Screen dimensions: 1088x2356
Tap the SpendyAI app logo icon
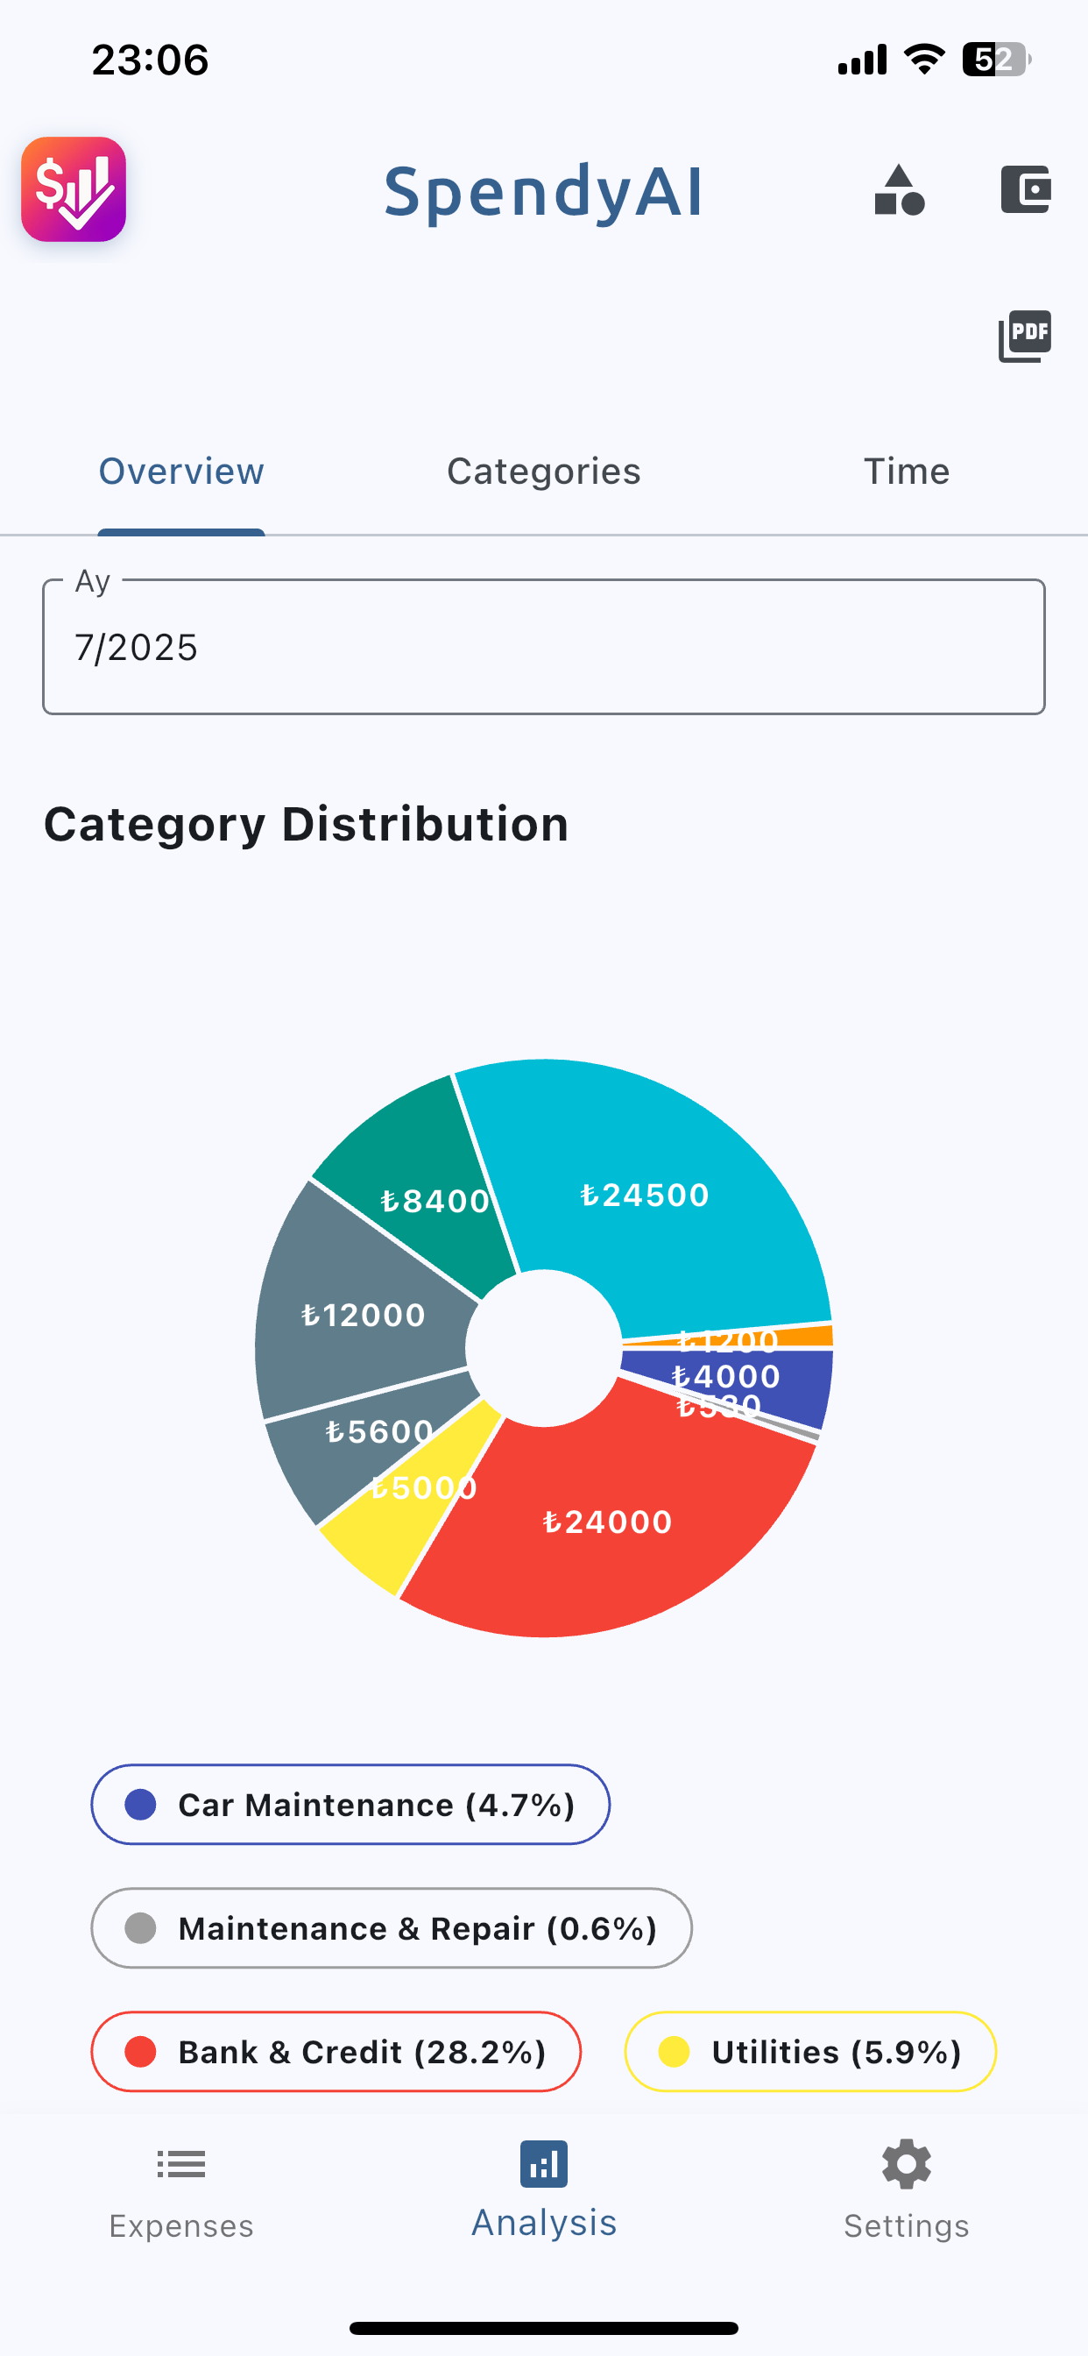click(74, 189)
